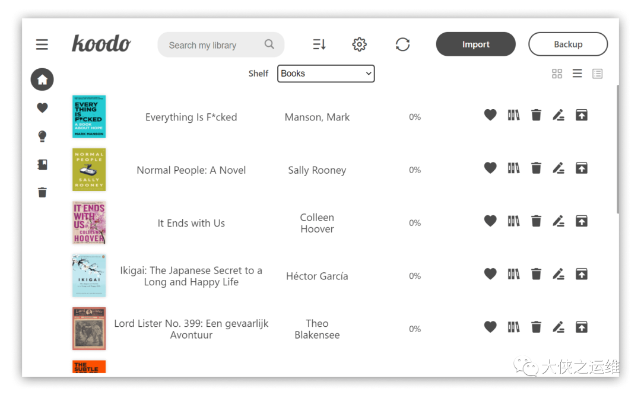Toggle favorite heart for Normal People

(x=490, y=168)
